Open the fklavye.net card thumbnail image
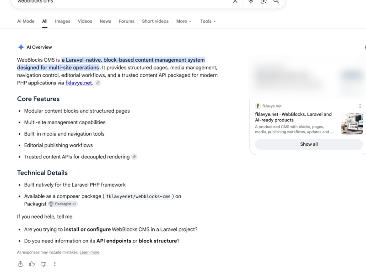Screen dimensions: 366x274 pos(352,123)
